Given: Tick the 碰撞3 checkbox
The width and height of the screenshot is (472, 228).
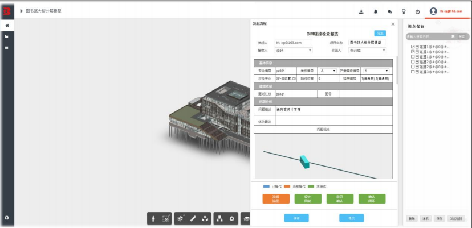Looking at the screenshot, I should (413, 72).
